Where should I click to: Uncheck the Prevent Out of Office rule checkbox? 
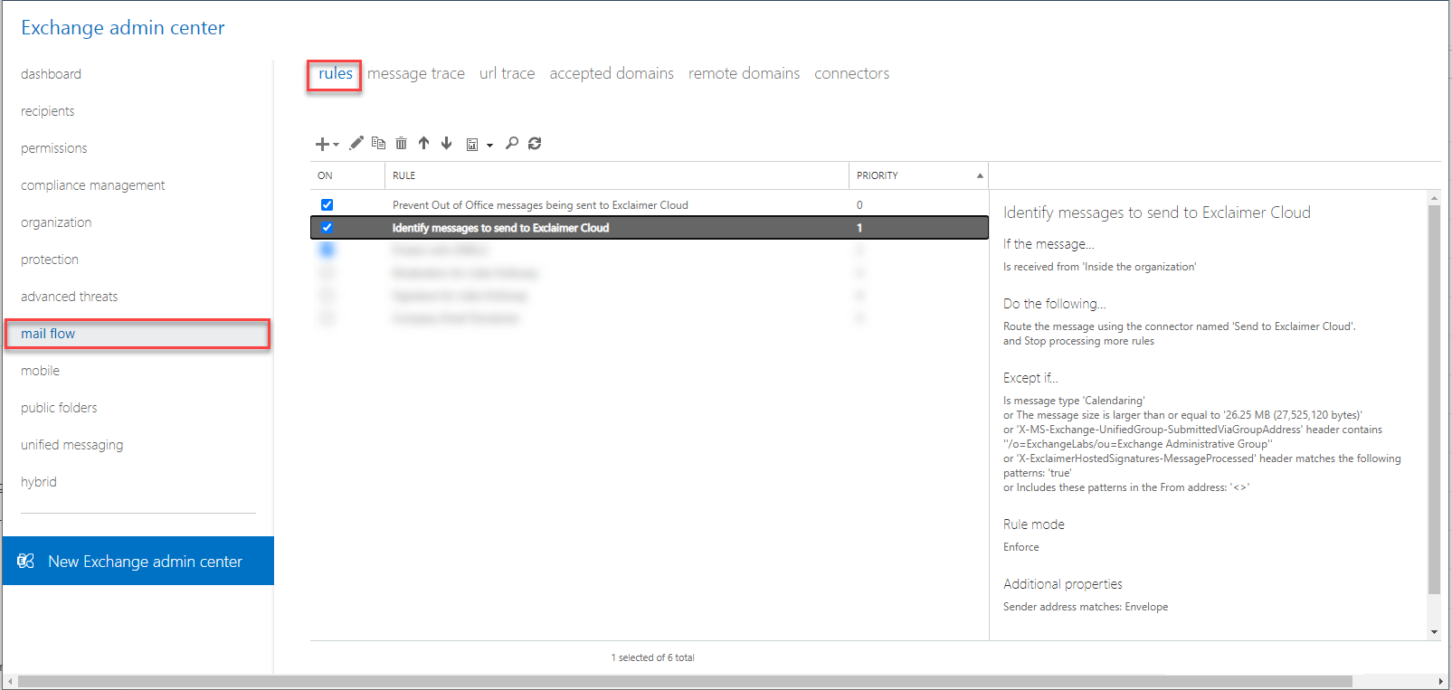[327, 205]
